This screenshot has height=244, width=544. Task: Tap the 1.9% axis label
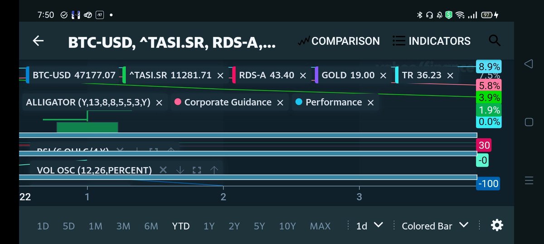point(490,110)
